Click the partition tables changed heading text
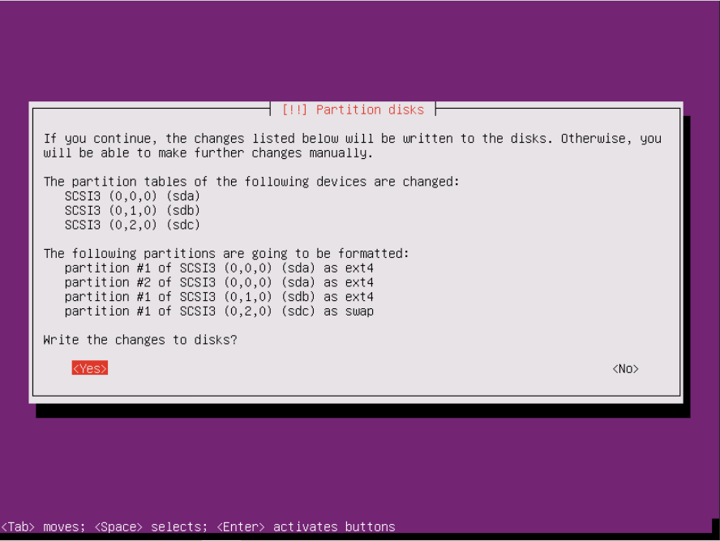720x541 pixels. click(x=251, y=182)
